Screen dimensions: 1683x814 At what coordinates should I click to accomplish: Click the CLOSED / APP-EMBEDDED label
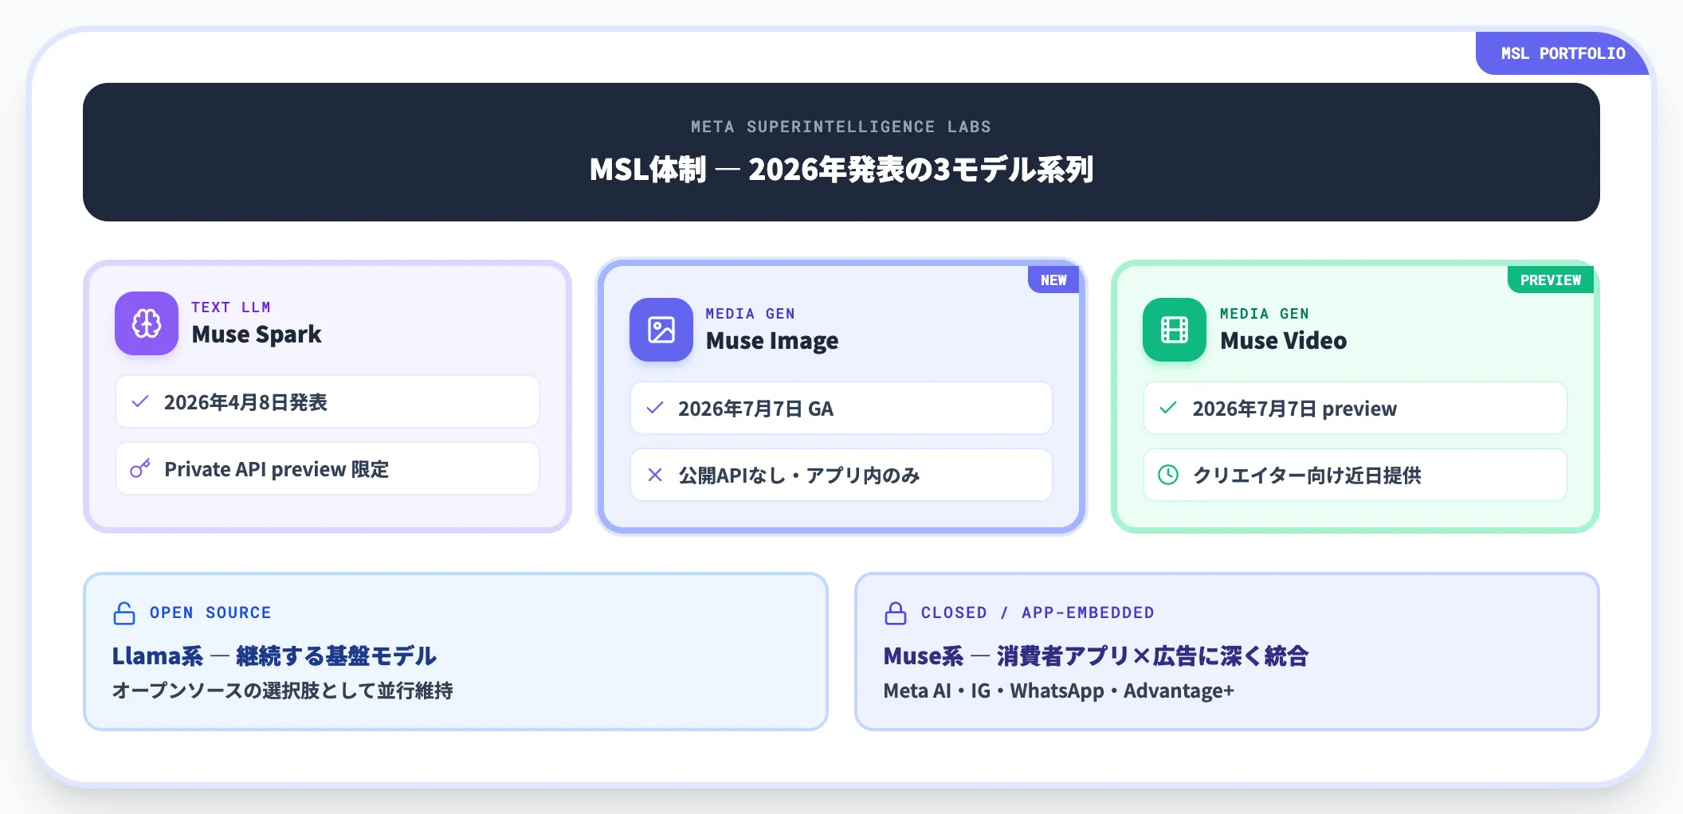click(x=1038, y=612)
